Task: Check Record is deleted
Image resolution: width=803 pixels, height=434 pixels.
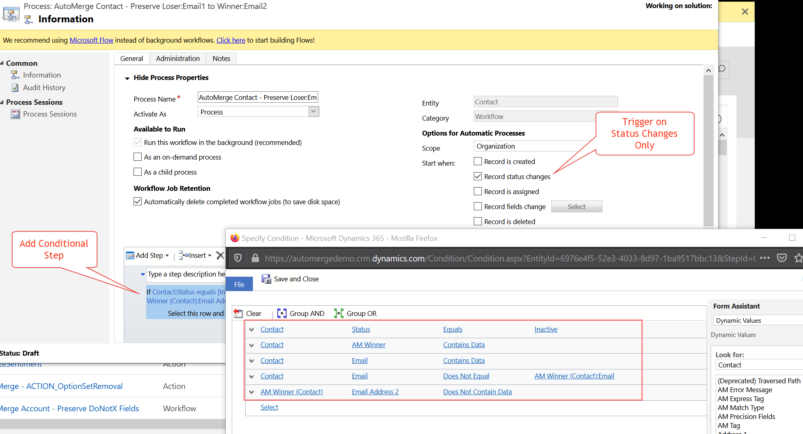Action: 478,222
